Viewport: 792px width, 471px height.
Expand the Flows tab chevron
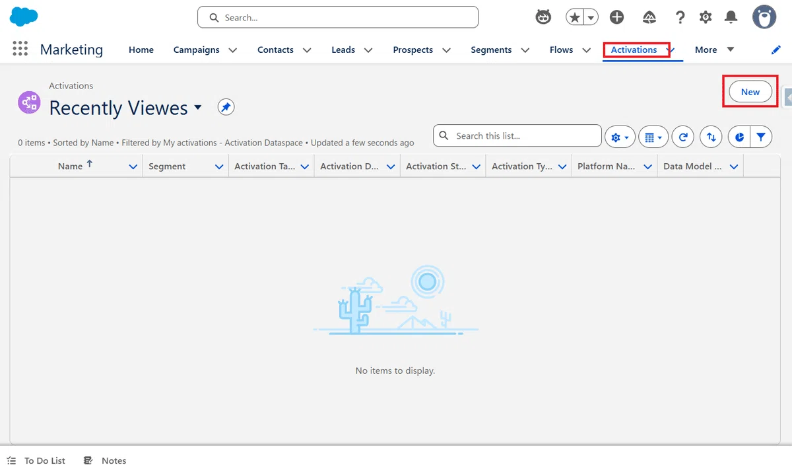(586, 50)
